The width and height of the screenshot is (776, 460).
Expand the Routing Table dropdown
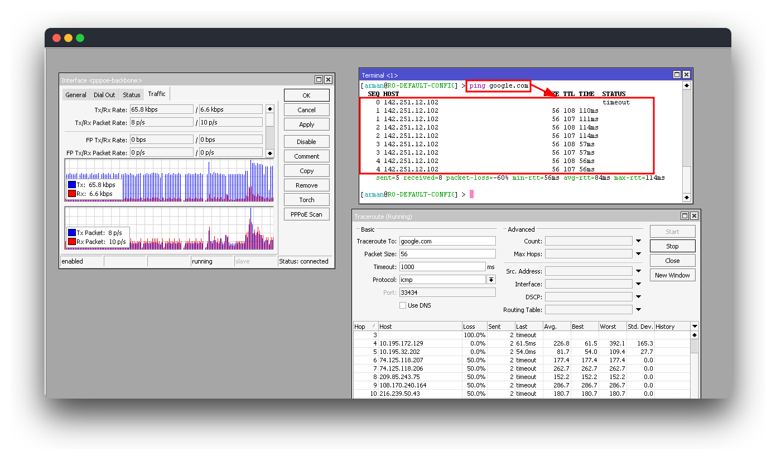[638, 309]
